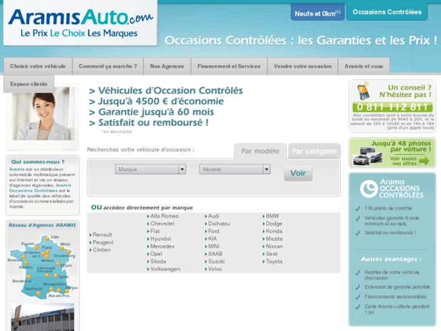This screenshot has width=441, height=331.
Task: Select the Toyota brand link
Action: coord(274,261)
